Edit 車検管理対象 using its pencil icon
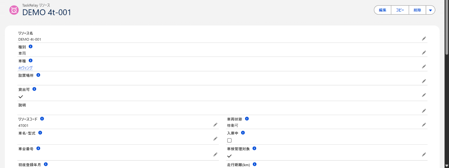The height and width of the screenshot is (168, 449). (x=424, y=155)
